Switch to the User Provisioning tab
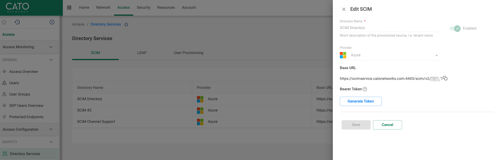The image size is (494, 160). tap(189, 53)
